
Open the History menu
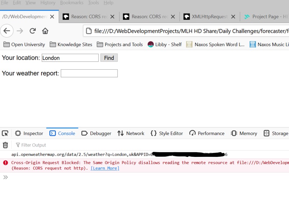pyautogui.click(x=48, y=3)
